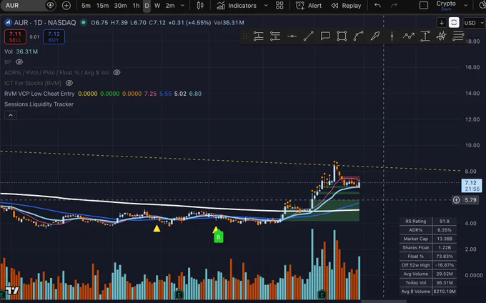Select the Arrow marker drawing tool

click(x=375, y=36)
